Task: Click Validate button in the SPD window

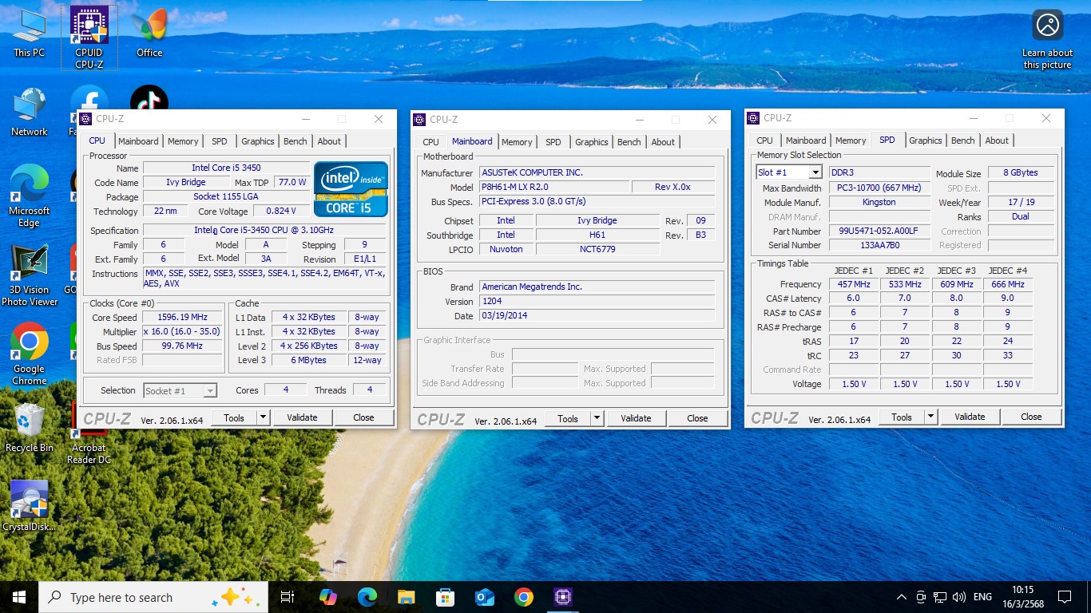Action: 970,417
